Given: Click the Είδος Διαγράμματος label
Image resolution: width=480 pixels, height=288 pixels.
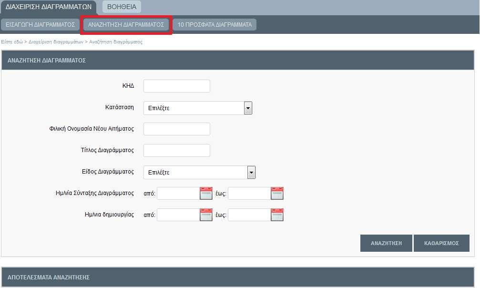Looking at the screenshot, I should (x=108, y=172).
